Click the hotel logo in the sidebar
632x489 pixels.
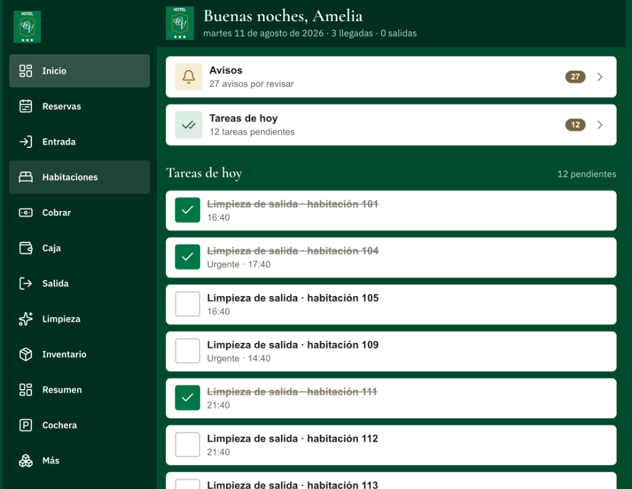[27, 27]
